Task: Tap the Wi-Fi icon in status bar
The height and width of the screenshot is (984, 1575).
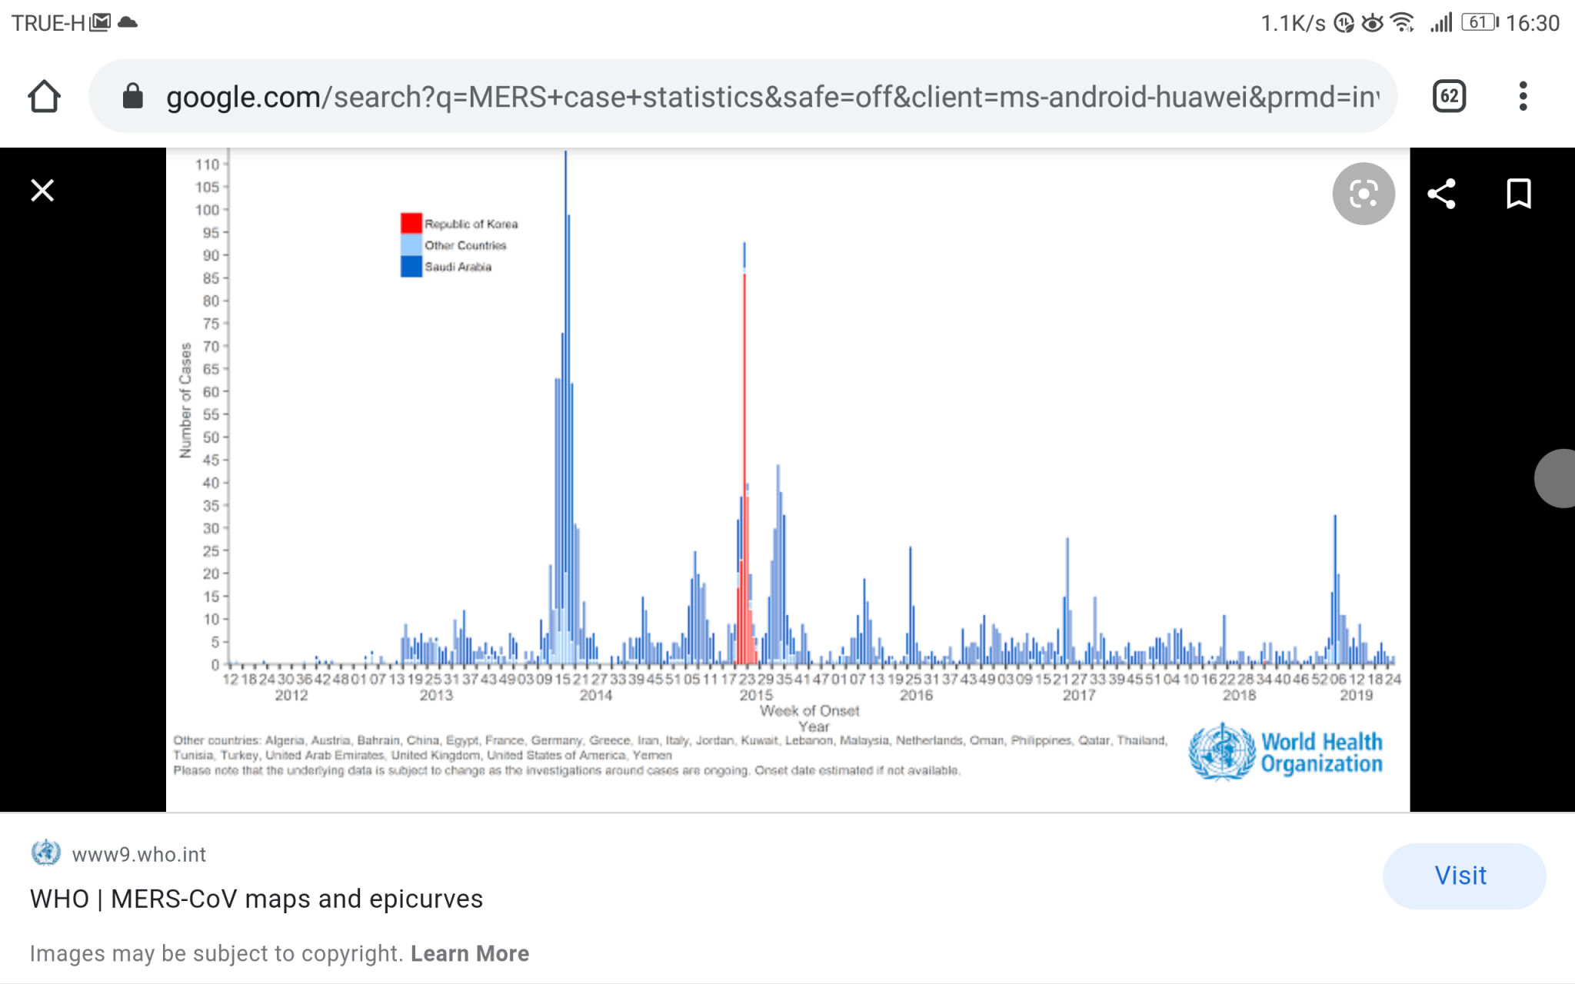Action: coord(1403,22)
